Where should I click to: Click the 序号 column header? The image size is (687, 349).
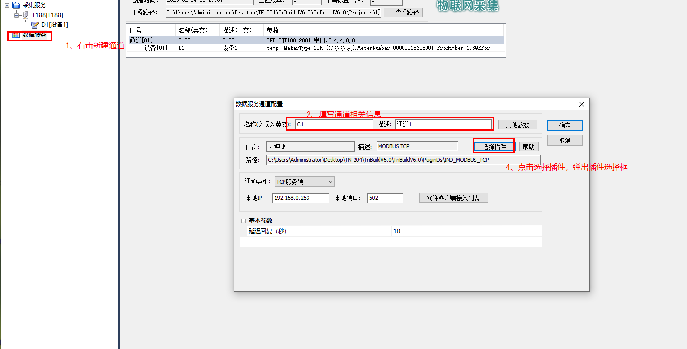coord(151,30)
